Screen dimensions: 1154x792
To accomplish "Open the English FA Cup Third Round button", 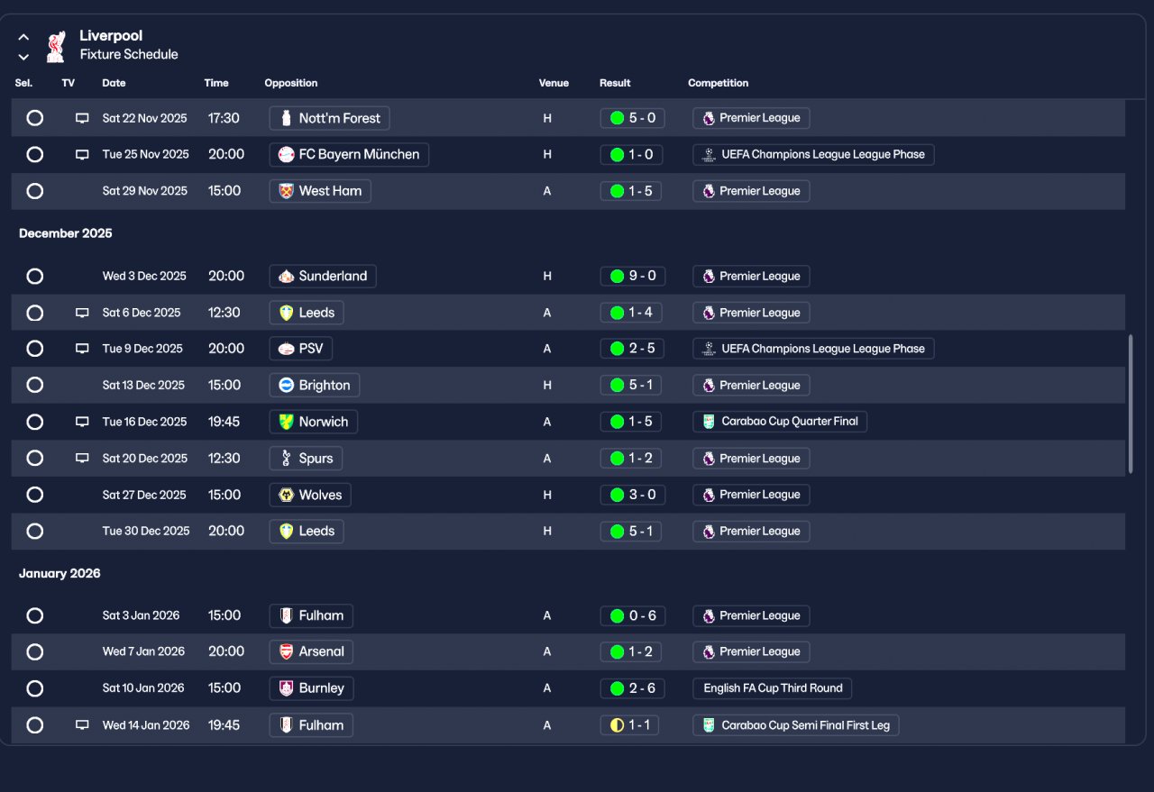I will [773, 688].
